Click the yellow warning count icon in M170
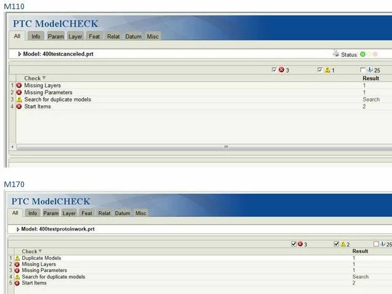 click(343, 244)
